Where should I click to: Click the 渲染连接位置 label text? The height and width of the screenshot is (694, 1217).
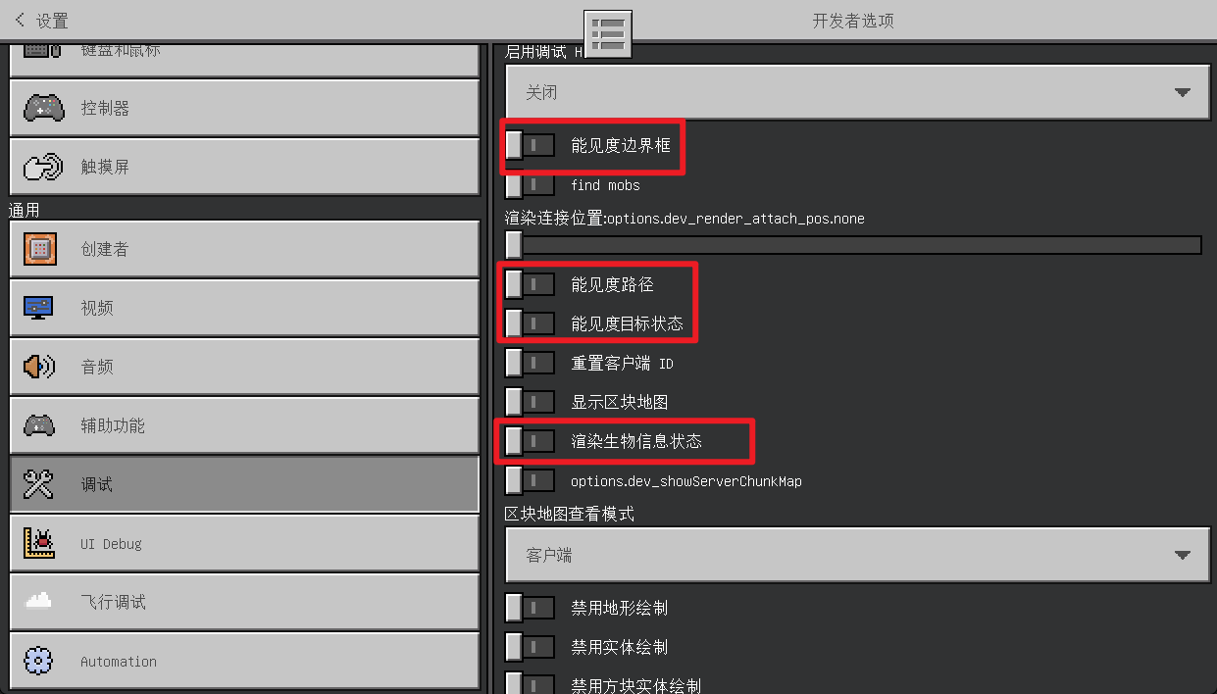(685, 218)
